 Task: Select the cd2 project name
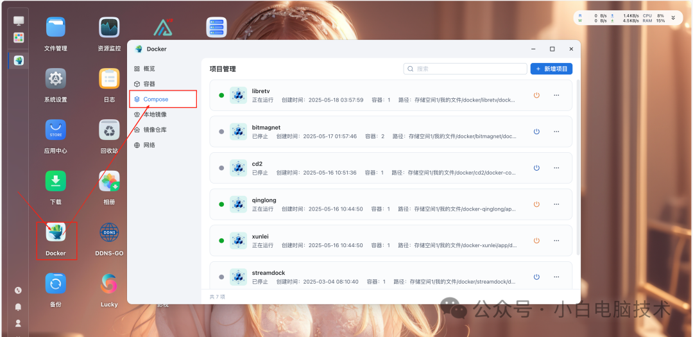tap(257, 164)
